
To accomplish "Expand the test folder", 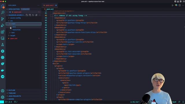I will point(10,33).
